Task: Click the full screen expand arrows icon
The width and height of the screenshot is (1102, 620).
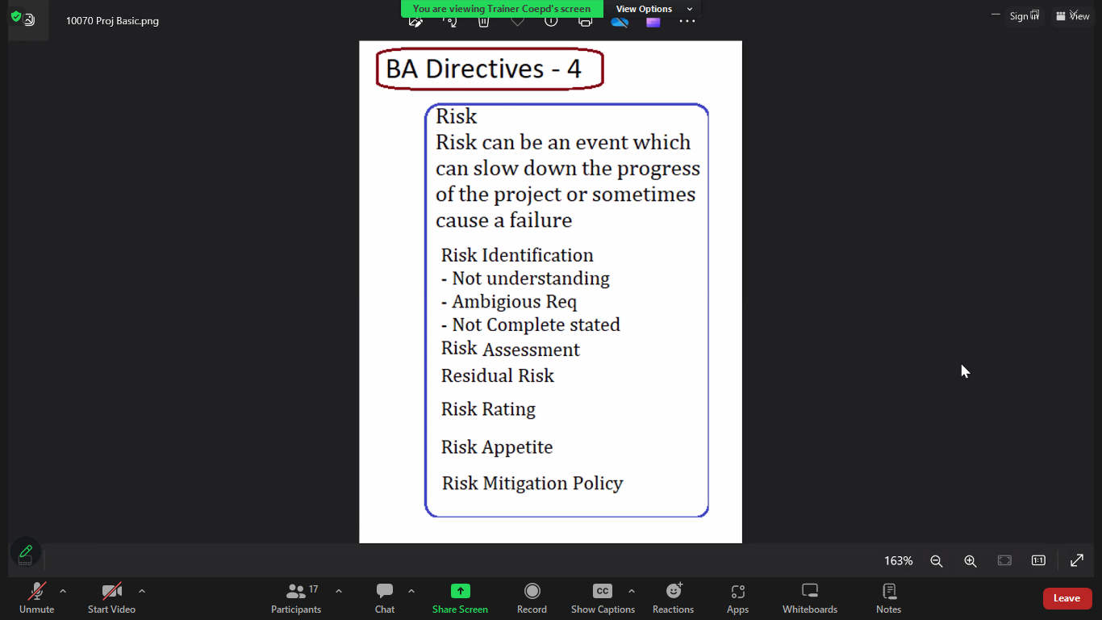Action: coord(1076,560)
